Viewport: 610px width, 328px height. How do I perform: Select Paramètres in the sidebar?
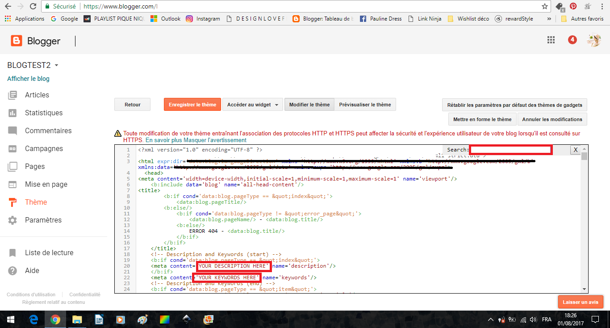[x=43, y=220]
